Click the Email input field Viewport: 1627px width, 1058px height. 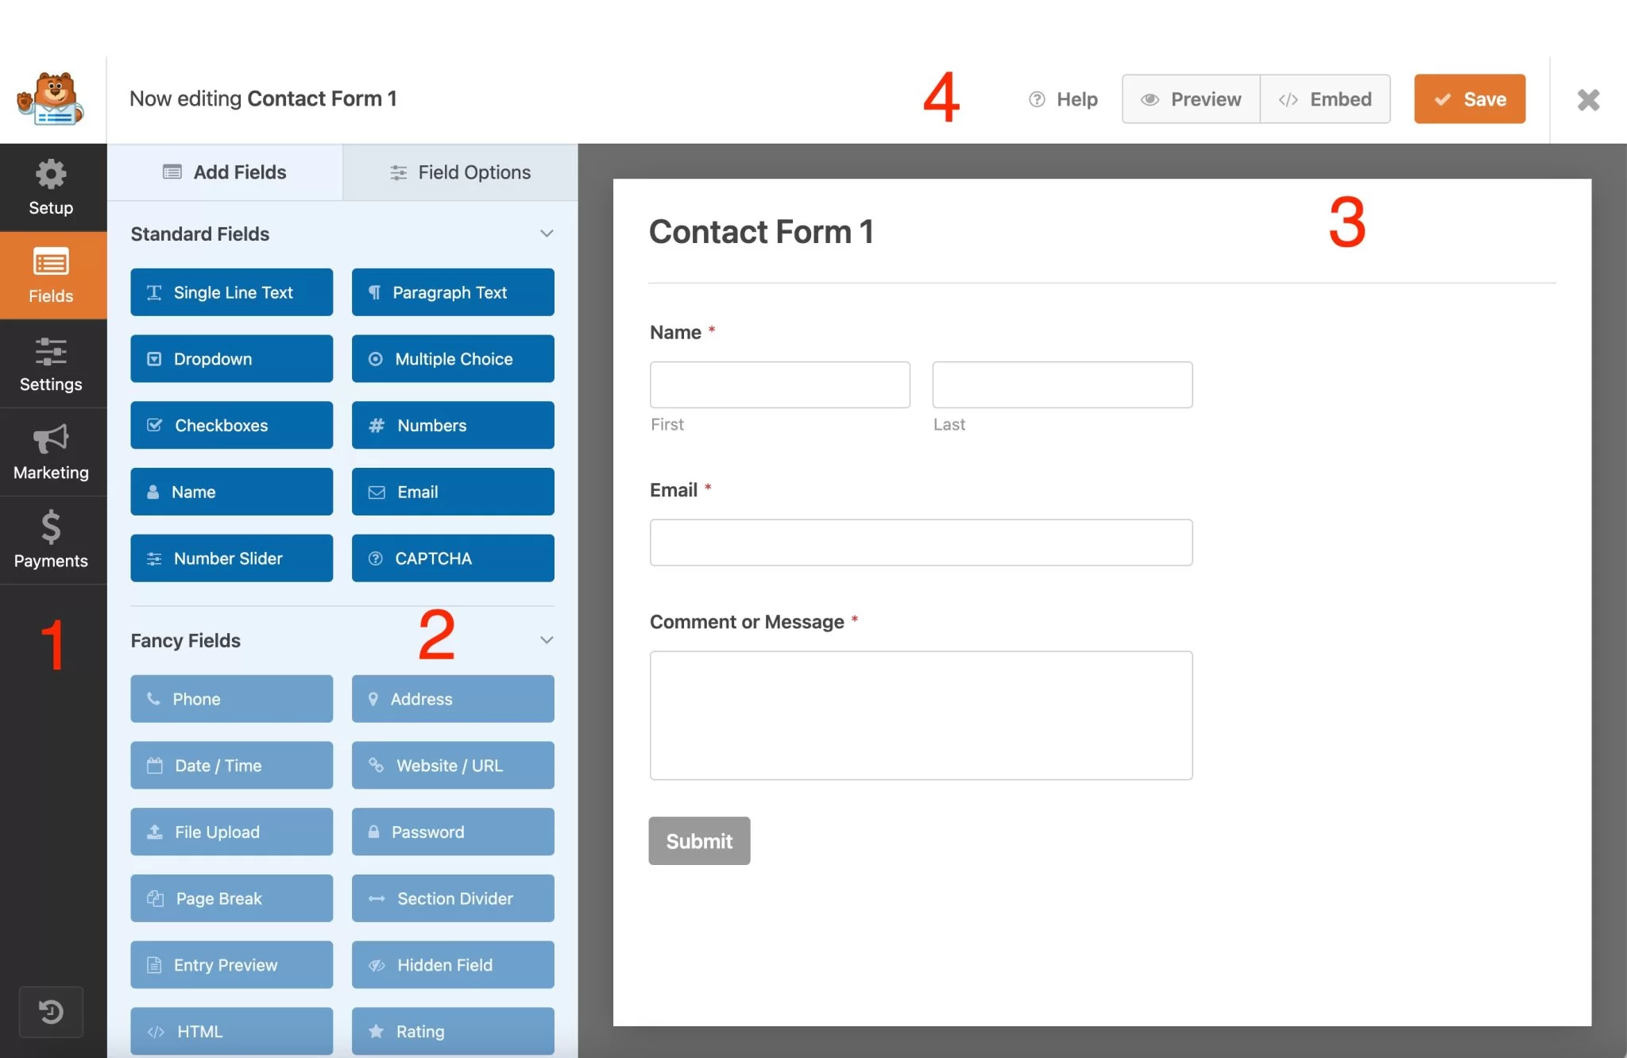922,542
